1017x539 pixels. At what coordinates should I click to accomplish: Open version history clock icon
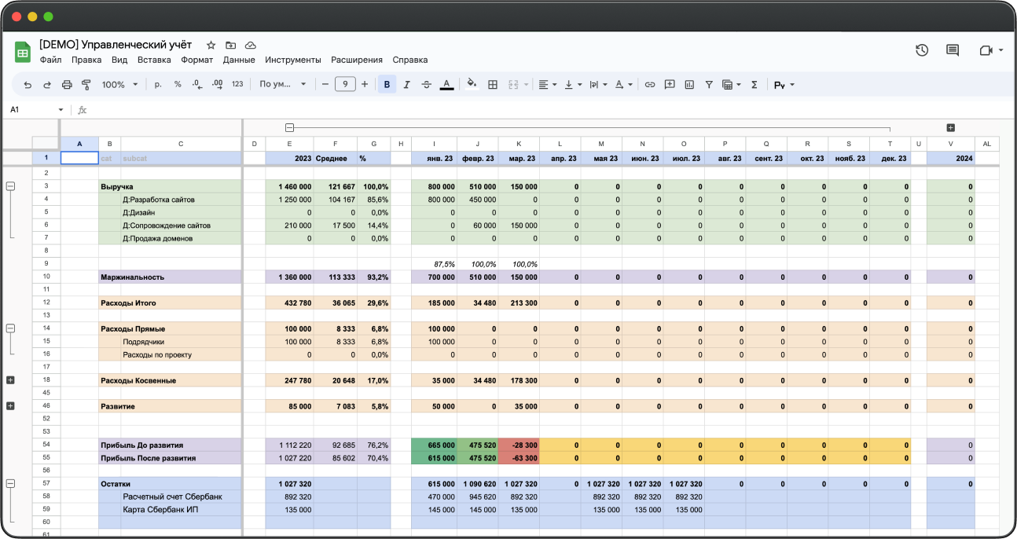click(x=922, y=50)
